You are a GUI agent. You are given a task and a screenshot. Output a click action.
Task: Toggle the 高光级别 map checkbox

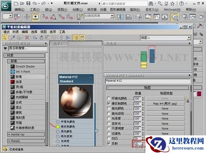(108, 114)
